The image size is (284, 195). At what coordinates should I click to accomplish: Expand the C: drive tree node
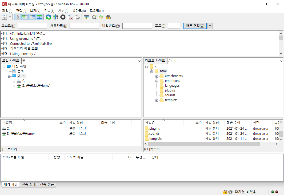[x=14, y=81]
